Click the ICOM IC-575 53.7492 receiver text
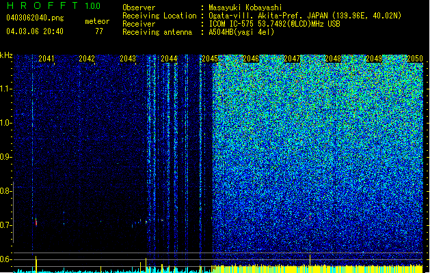This screenshot has height=273, width=430. point(274,24)
